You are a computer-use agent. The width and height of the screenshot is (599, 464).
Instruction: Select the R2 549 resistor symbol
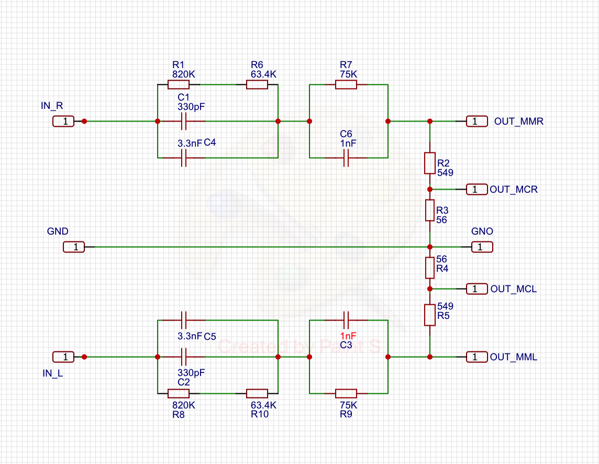429,163
